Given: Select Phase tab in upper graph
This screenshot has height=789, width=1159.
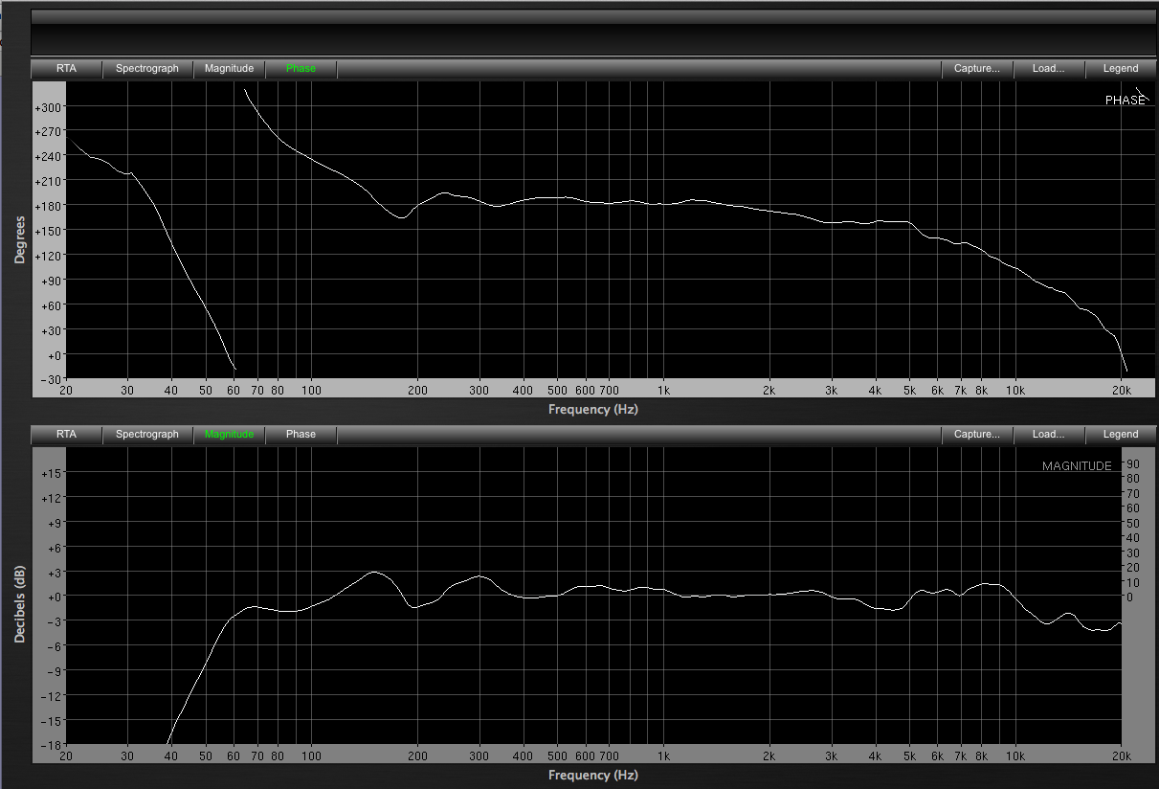Looking at the screenshot, I should pyautogui.click(x=301, y=69).
